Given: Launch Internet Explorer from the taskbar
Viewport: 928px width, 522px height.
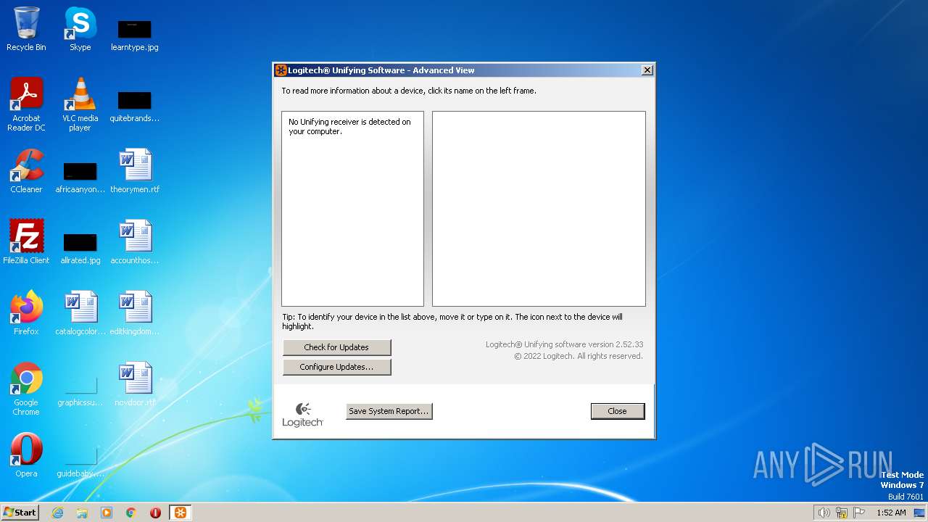Looking at the screenshot, I should click(57, 513).
